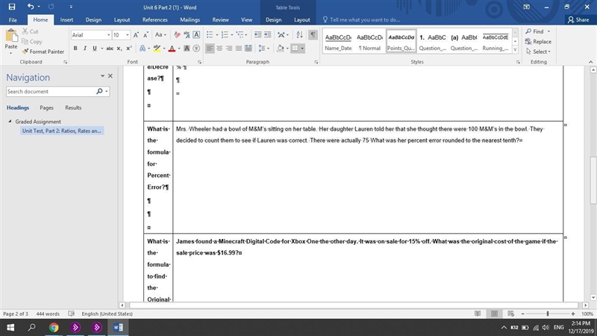
Task: Decrease paragraph indent
Action: click(x=257, y=34)
